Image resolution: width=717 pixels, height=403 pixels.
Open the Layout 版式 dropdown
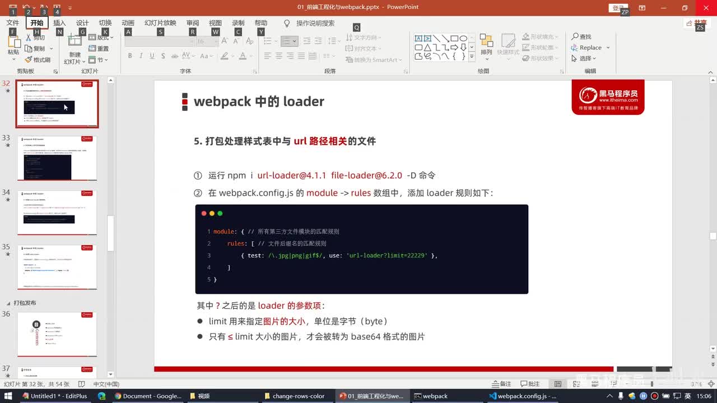(101, 38)
